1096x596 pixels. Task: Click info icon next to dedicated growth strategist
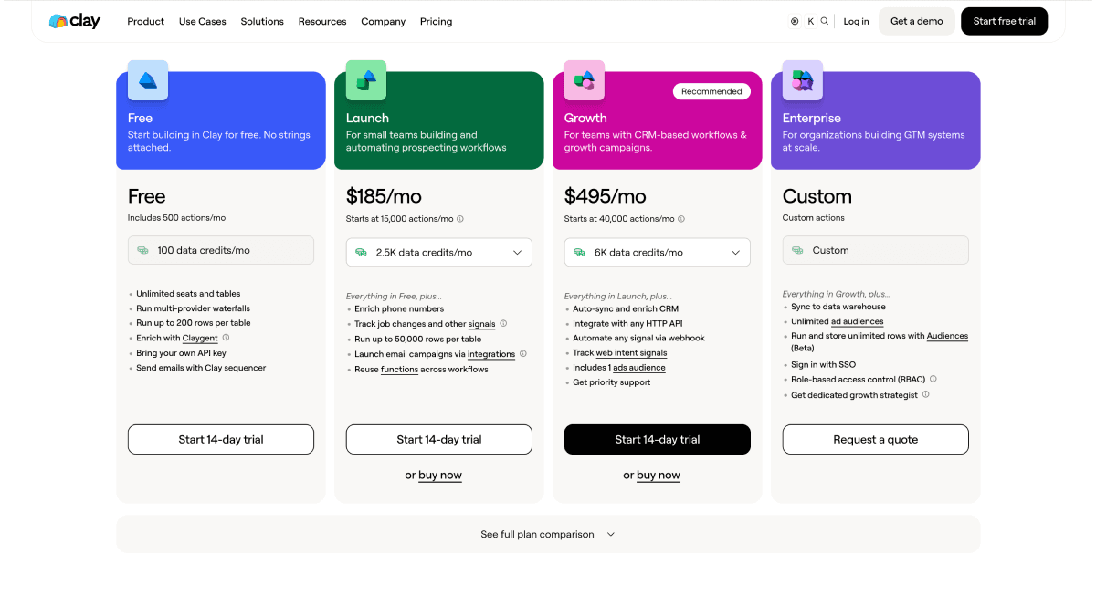click(x=925, y=394)
